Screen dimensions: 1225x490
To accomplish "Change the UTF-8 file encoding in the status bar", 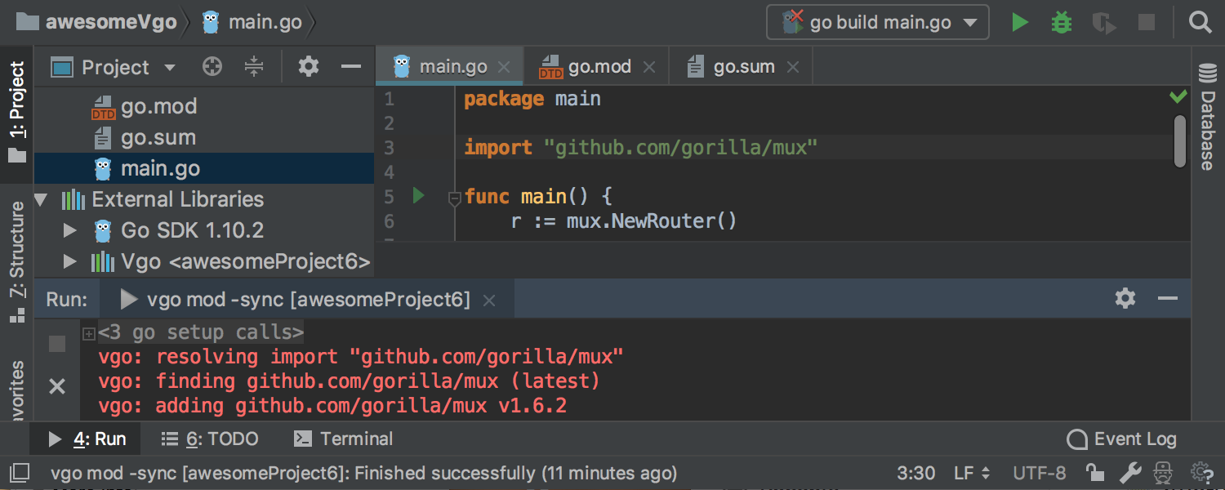I will pyautogui.click(x=1039, y=473).
